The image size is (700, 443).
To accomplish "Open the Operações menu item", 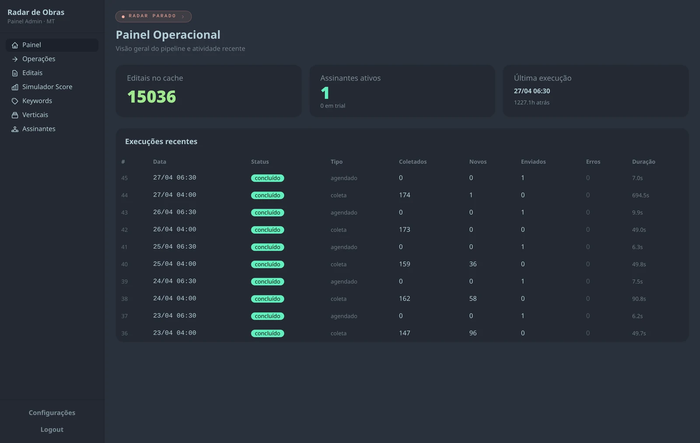I will pyautogui.click(x=52, y=59).
